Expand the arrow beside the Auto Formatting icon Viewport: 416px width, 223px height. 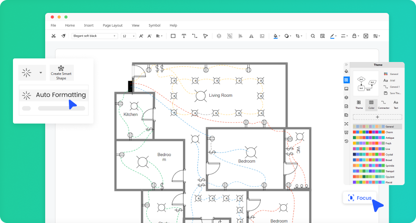(x=41, y=73)
